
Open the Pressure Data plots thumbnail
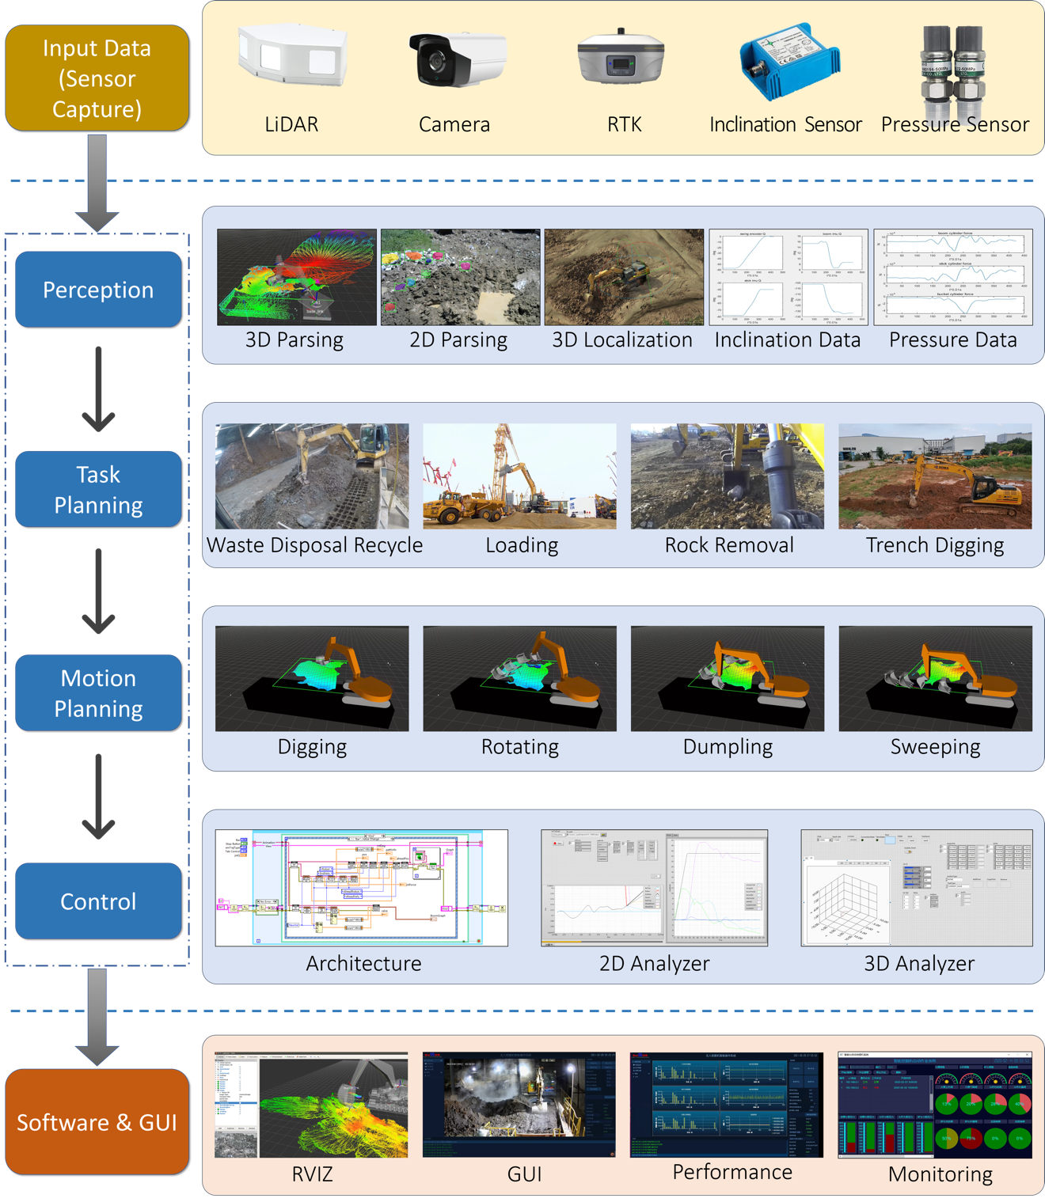(x=953, y=277)
